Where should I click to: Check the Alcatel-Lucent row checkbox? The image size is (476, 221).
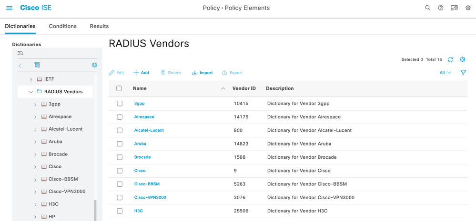(120, 131)
